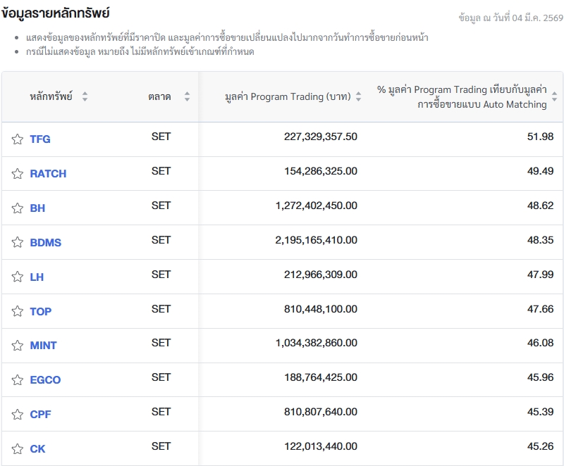This screenshot has height=466, width=564.
Task: Click the star icon beside BH
Action: [x=18, y=208]
